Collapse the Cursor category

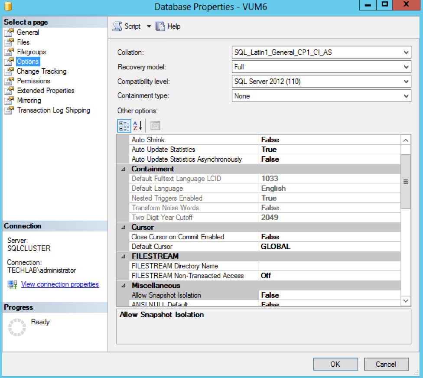tap(123, 228)
